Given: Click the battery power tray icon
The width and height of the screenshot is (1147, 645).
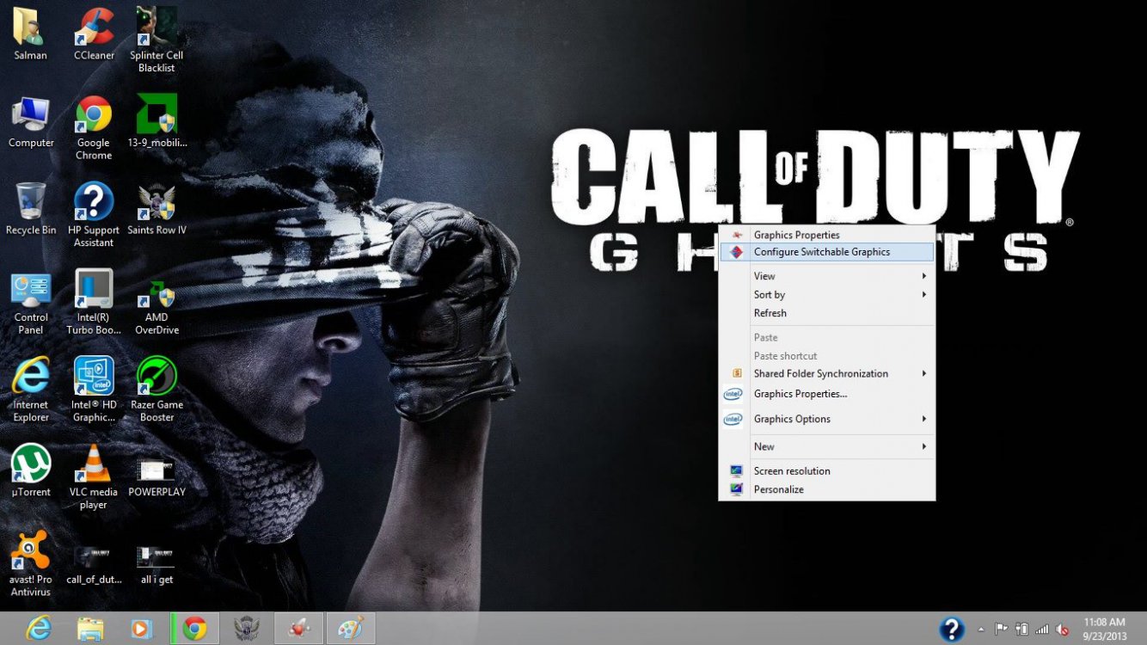Looking at the screenshot, I should [x=1021, y=630].
